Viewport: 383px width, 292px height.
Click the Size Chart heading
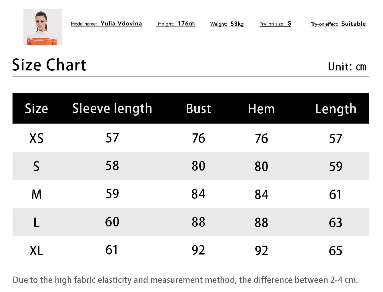pyautogui.click(x=49, y=65)
